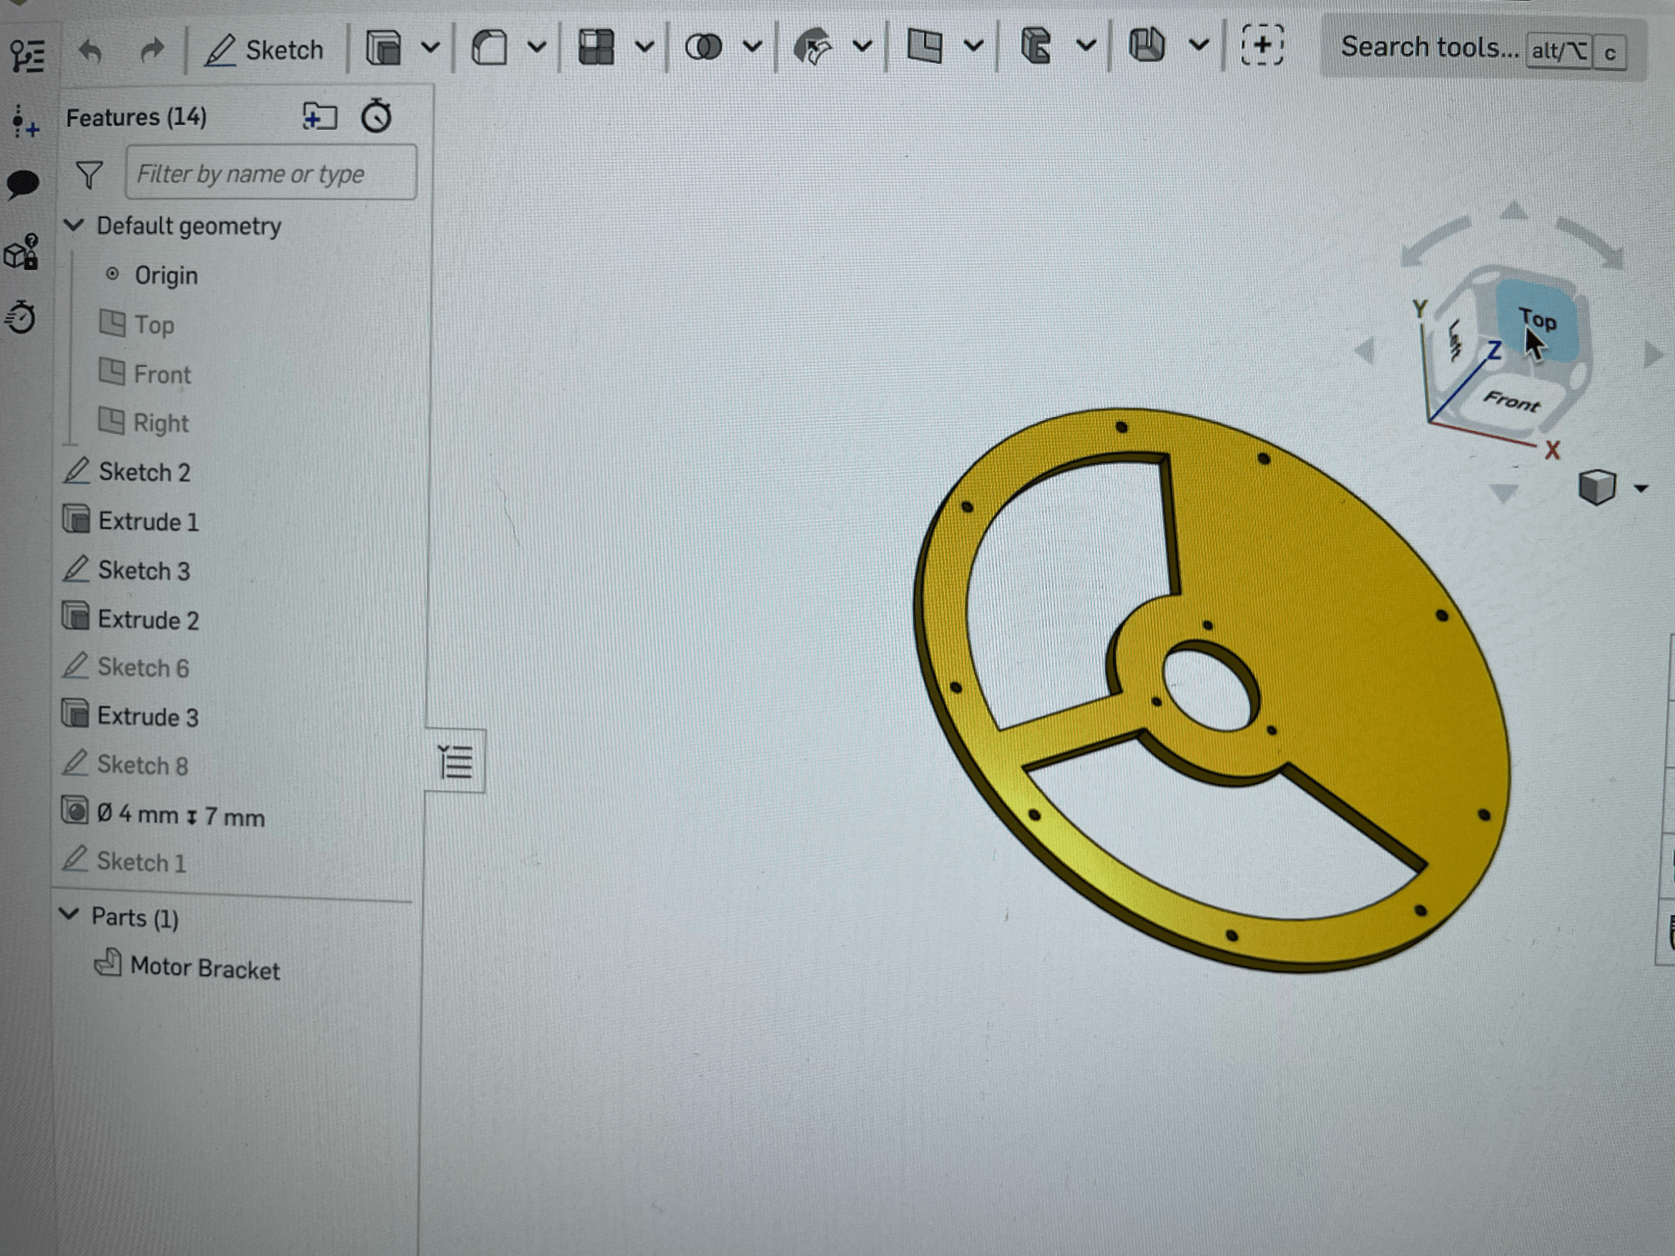Select the Fillet tool icon
1675x1256 pixels.
click(489, 47)
